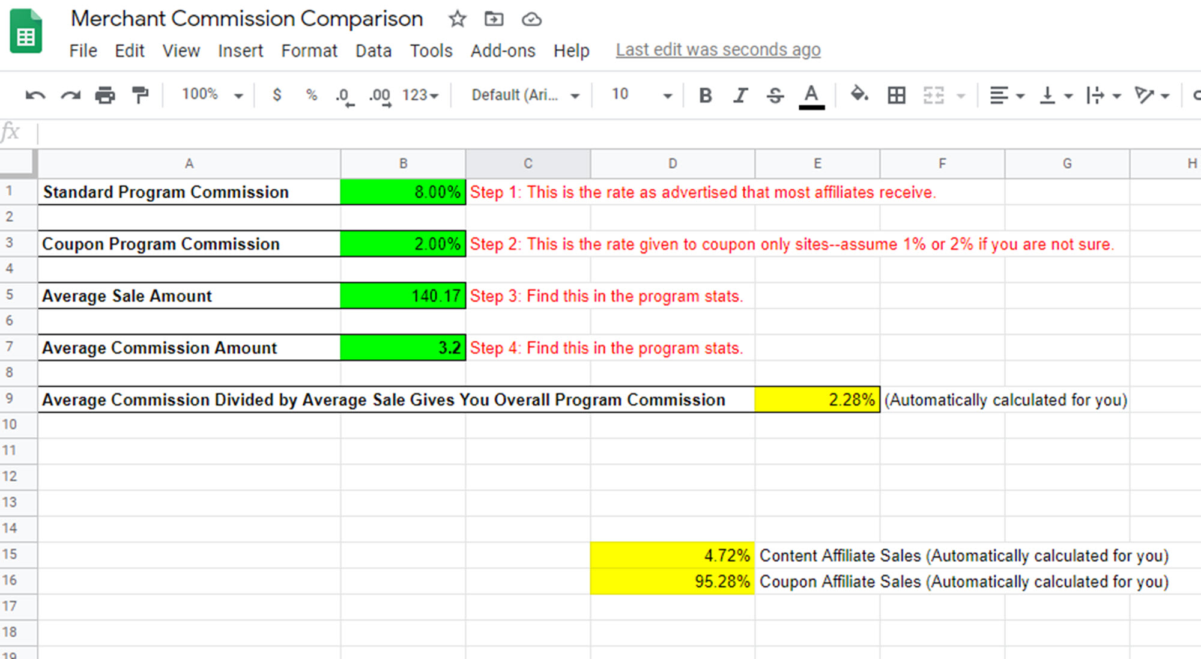Click the Format as currency $ button
The image size is (1201, 659).
tap(276, 95)
